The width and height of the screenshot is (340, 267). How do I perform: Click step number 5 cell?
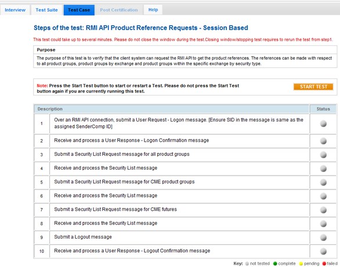click(41, 182)
